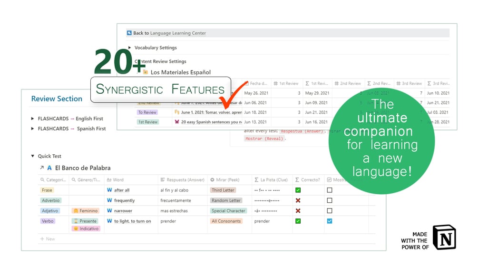The width and height of the screenshot is (478, 269).
Task: Click the Aa icon in the Word column header
Action: tap(109, 180)
